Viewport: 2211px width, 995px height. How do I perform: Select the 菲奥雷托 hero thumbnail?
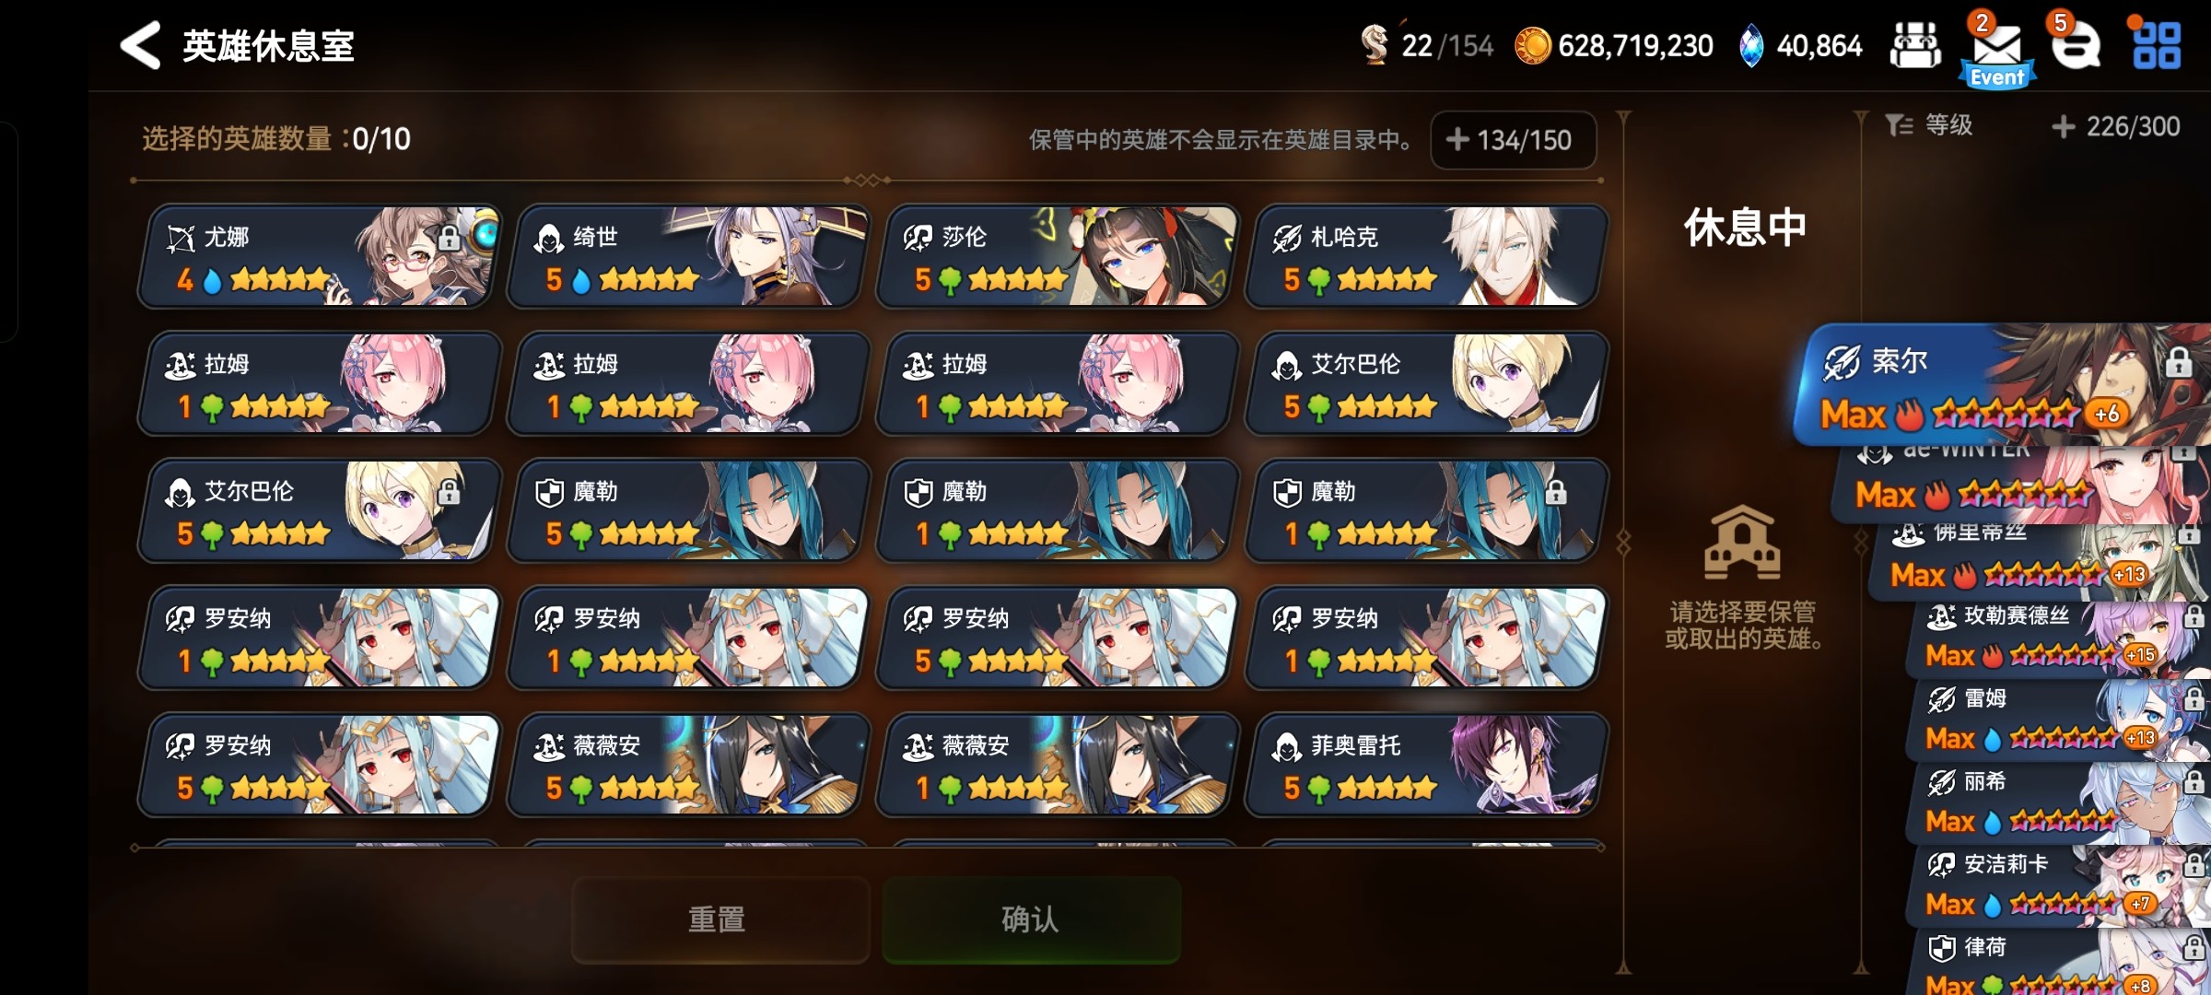click(x=1426, y=766)
